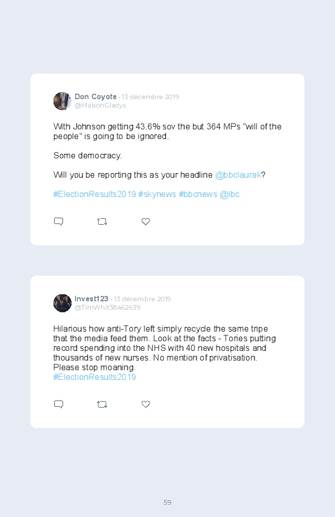Image resolution: width=335 pixels, height=517 pixels.
Task: Like the Invest123 tweet
Action: click(x=146, y=404)
